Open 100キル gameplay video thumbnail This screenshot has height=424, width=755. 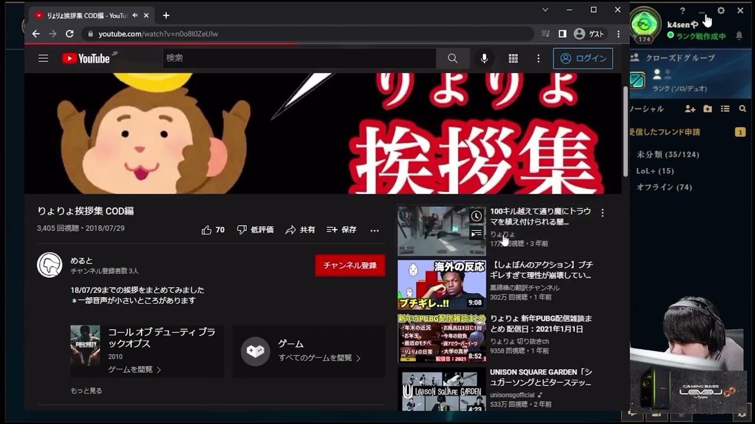(442, 230)
